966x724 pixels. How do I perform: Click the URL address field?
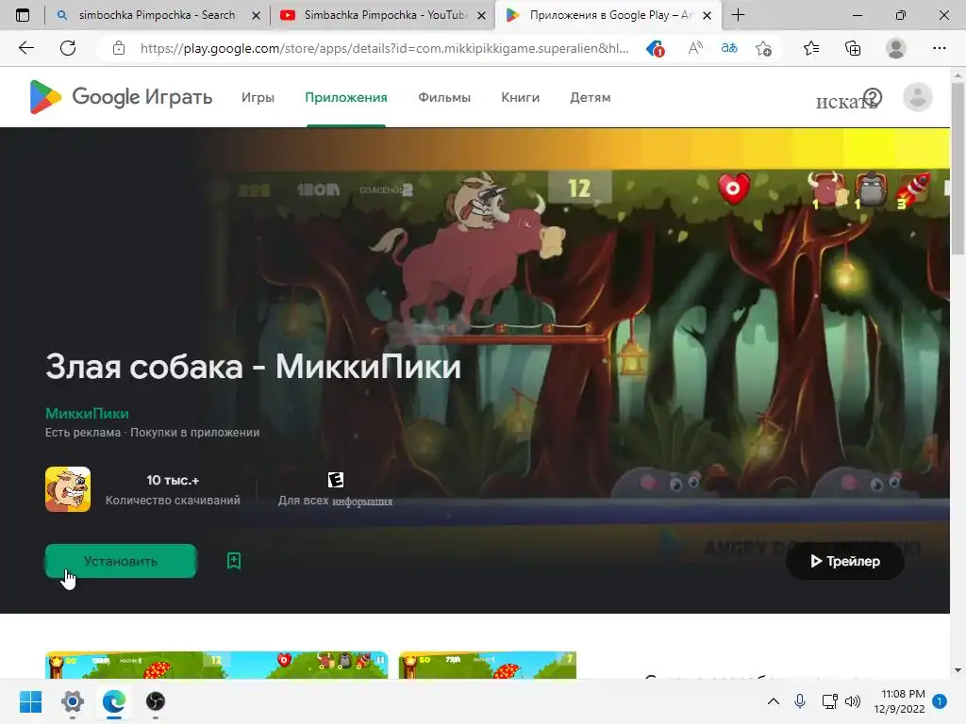click(x=384, y=48)
